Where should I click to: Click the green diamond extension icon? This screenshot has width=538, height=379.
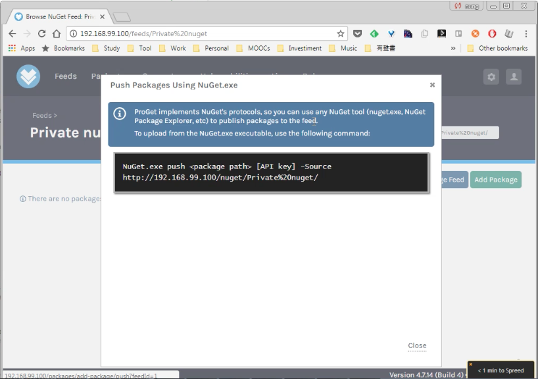[x=374, y=34]
